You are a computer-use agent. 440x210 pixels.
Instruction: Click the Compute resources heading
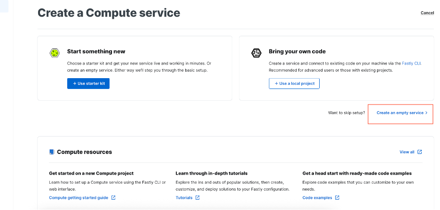(x=85, y=152)
